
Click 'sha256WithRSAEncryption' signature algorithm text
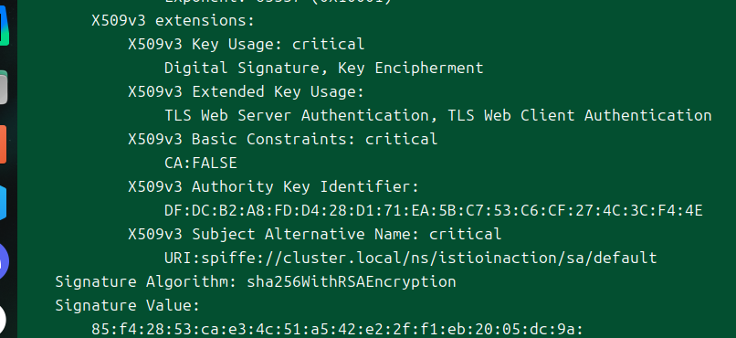tap(351, 281)
